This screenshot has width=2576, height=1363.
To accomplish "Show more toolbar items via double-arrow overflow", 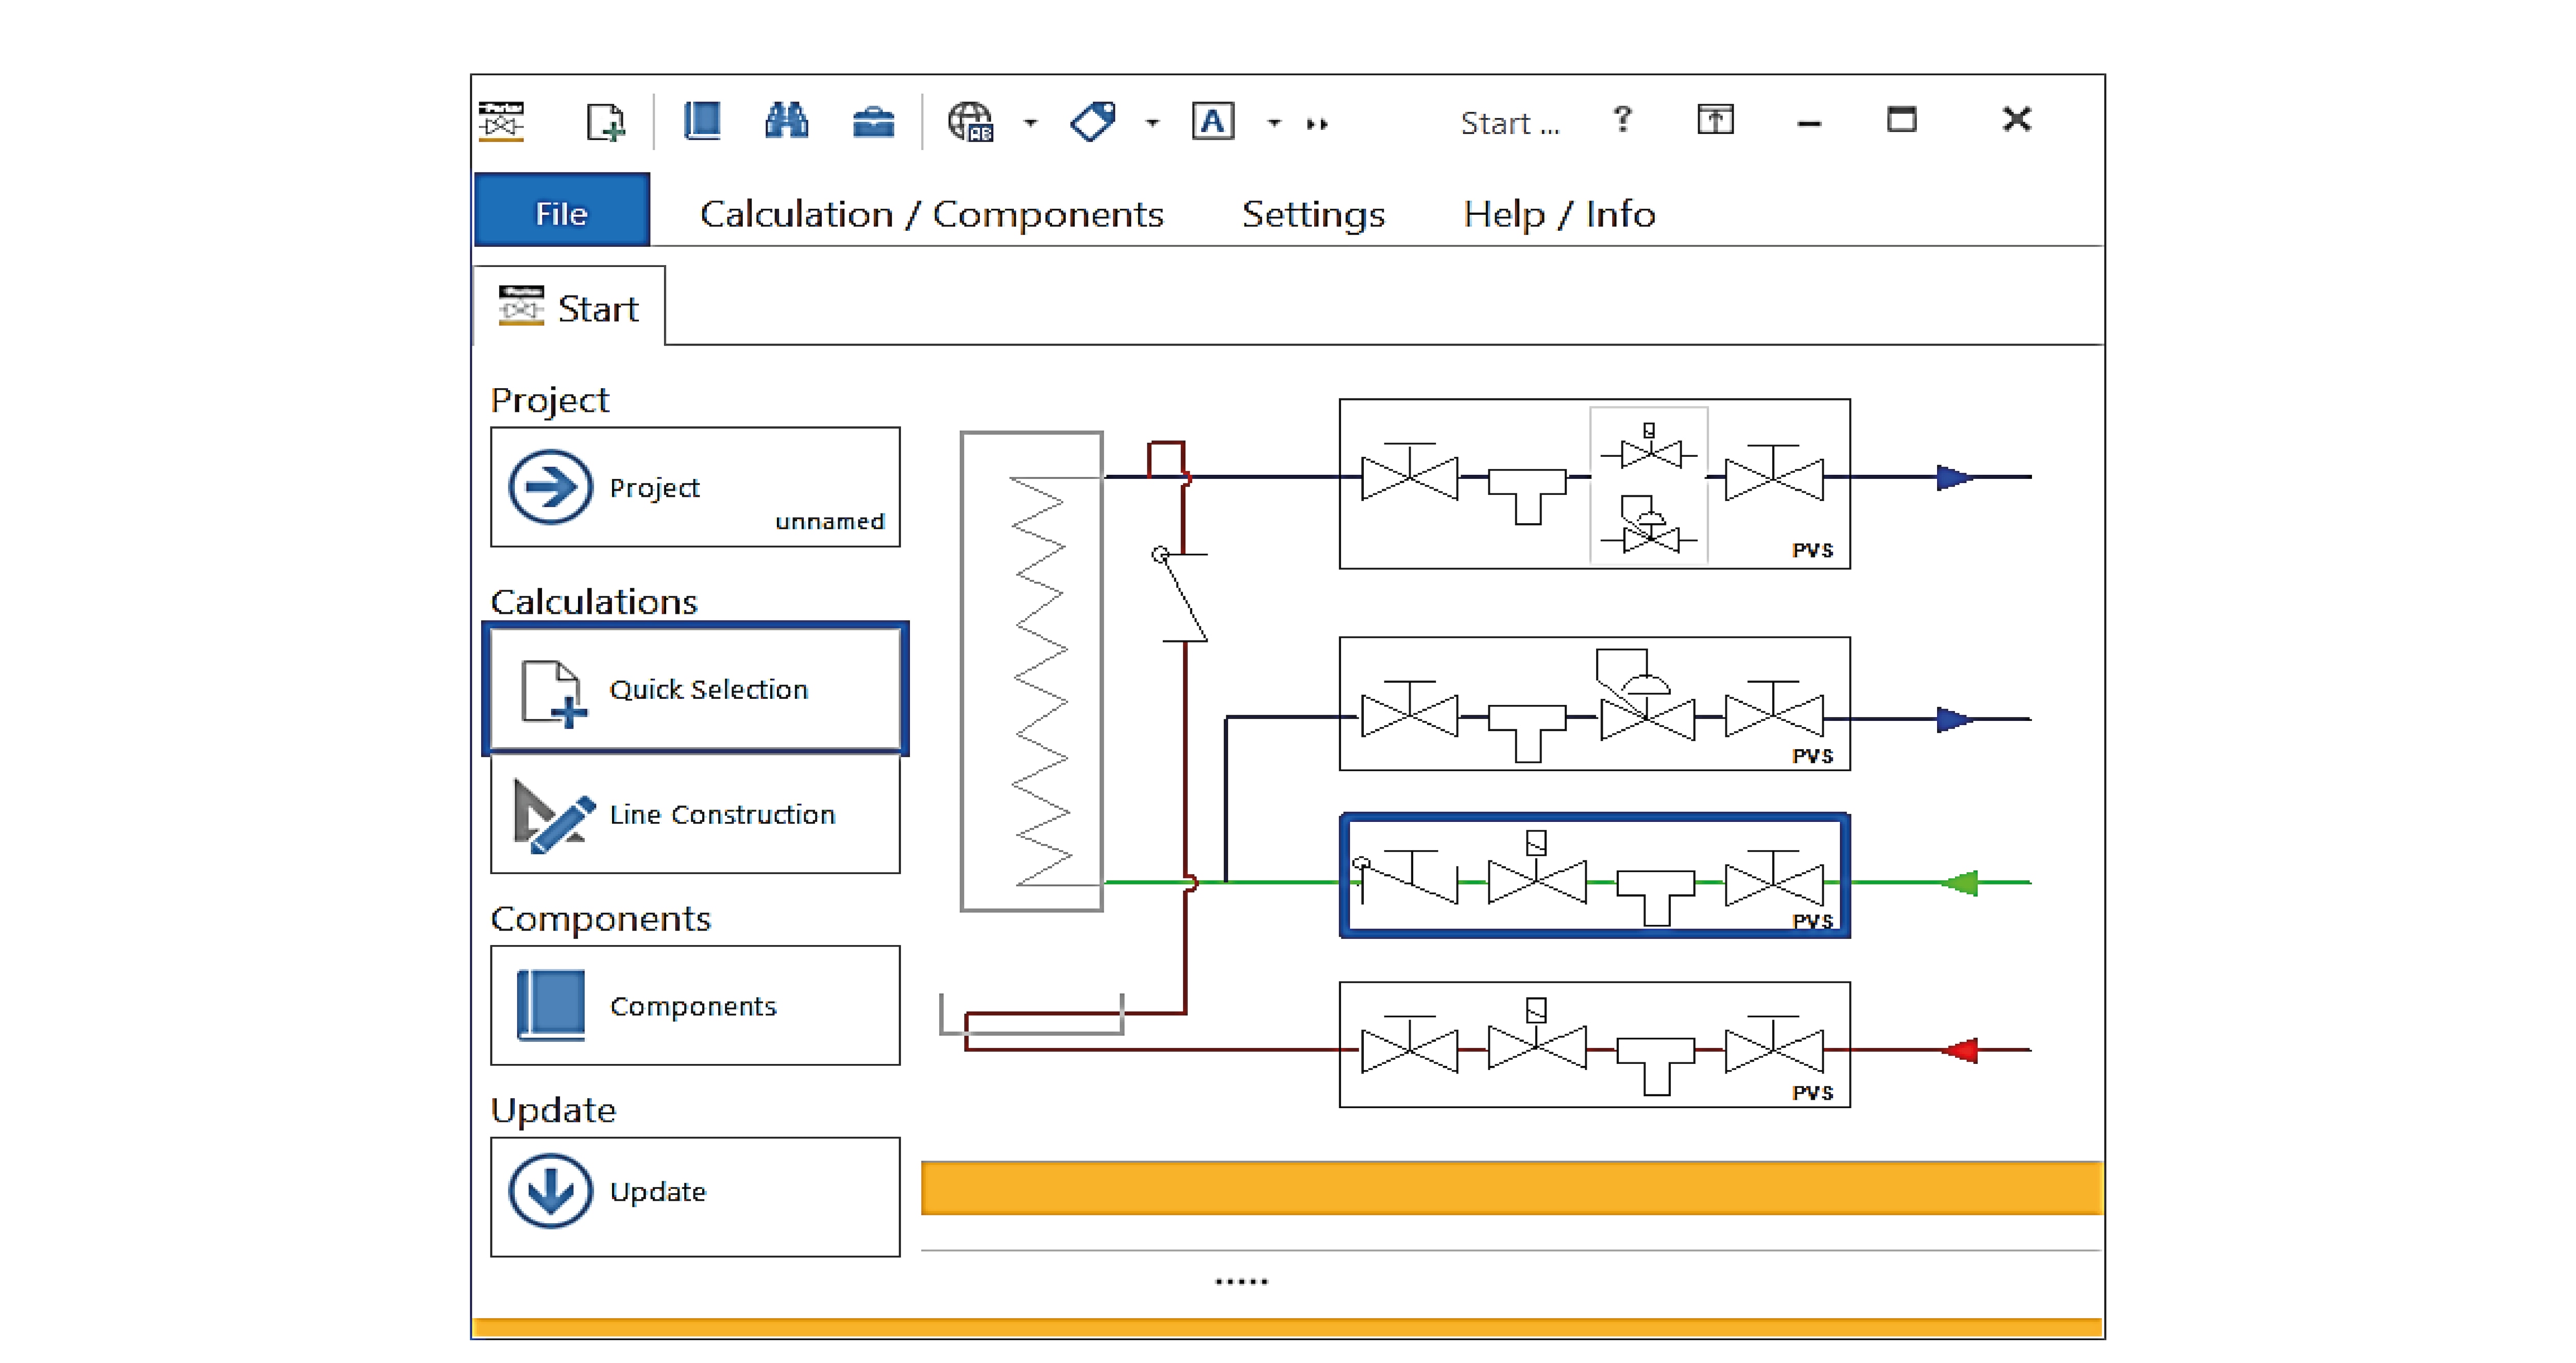I will (x=1317, y=124).
